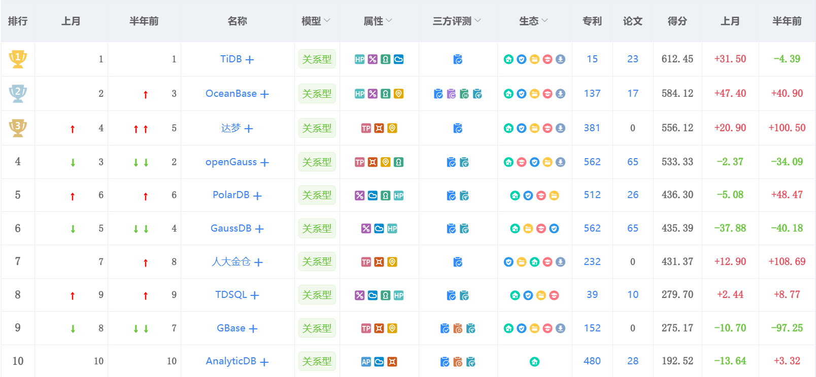Click the 专利 column header
Image resolution: width=816 pixels, height=377 pixels.
pos(592,21)
